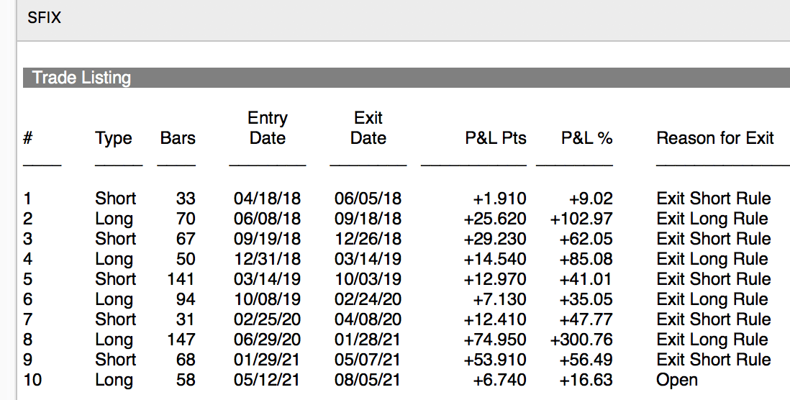
Task: Select trade number 1 row index
Action: [28, 199]
